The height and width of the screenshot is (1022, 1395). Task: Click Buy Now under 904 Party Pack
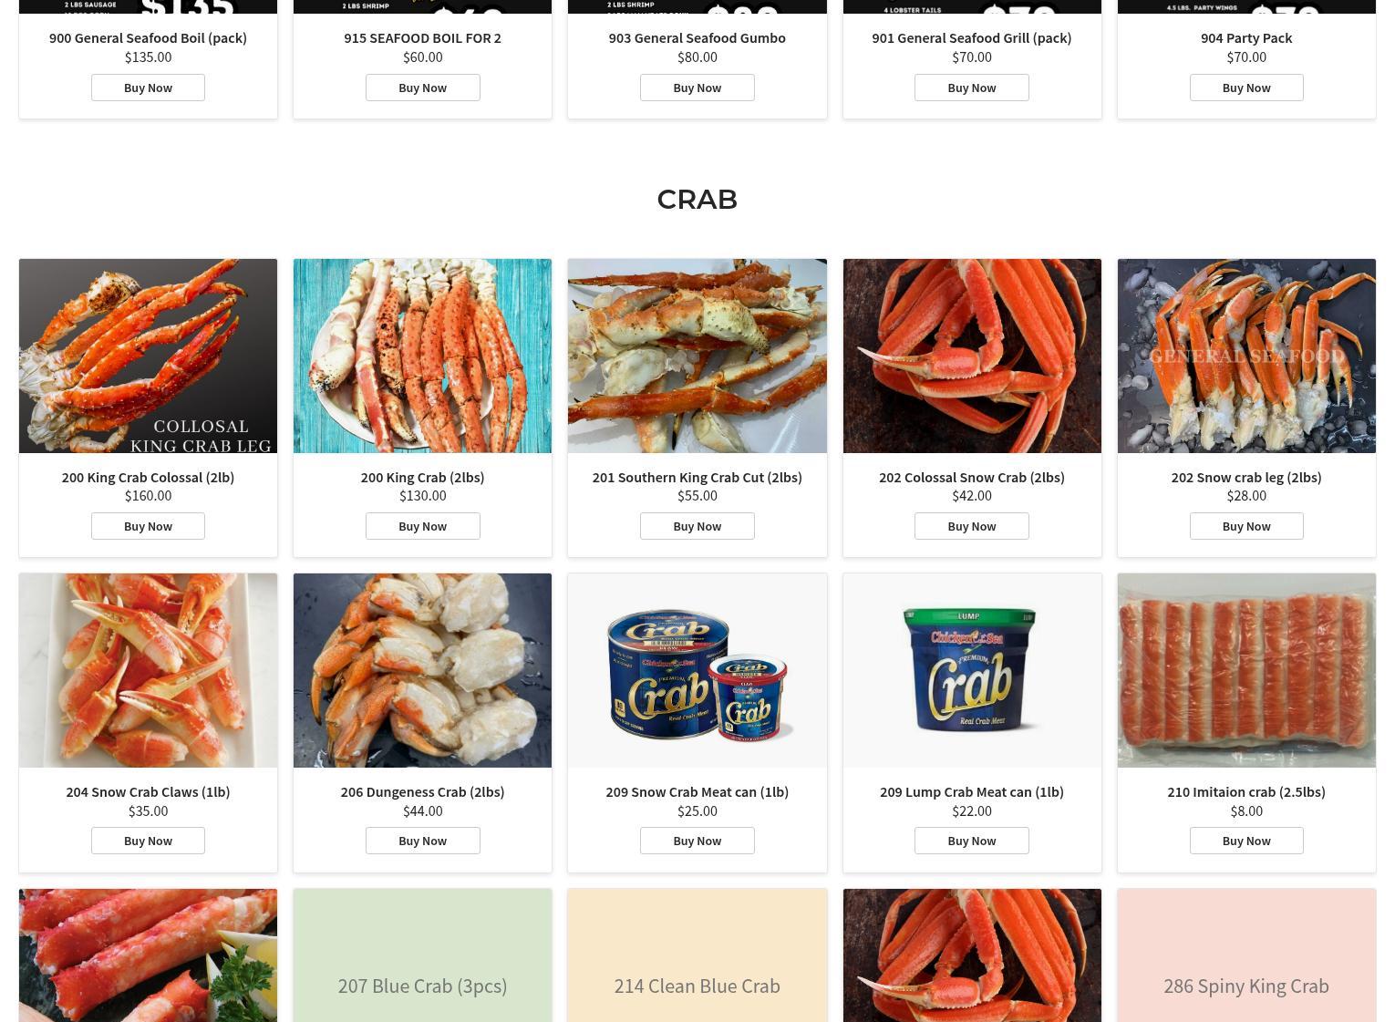tap(1246, 88)
